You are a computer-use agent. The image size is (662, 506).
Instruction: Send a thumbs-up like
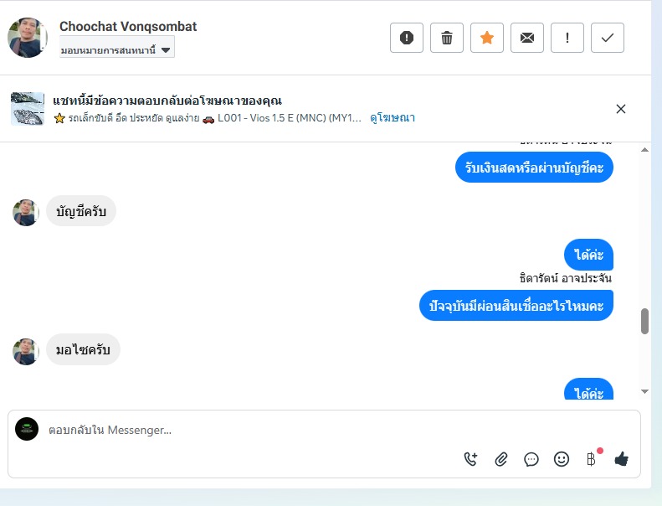coord(622,458)
